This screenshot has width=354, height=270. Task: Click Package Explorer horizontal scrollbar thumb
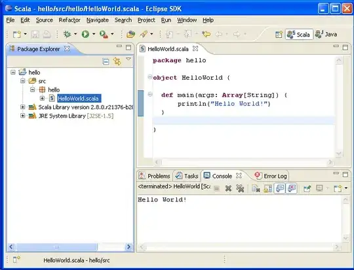[x=56, y=247]
